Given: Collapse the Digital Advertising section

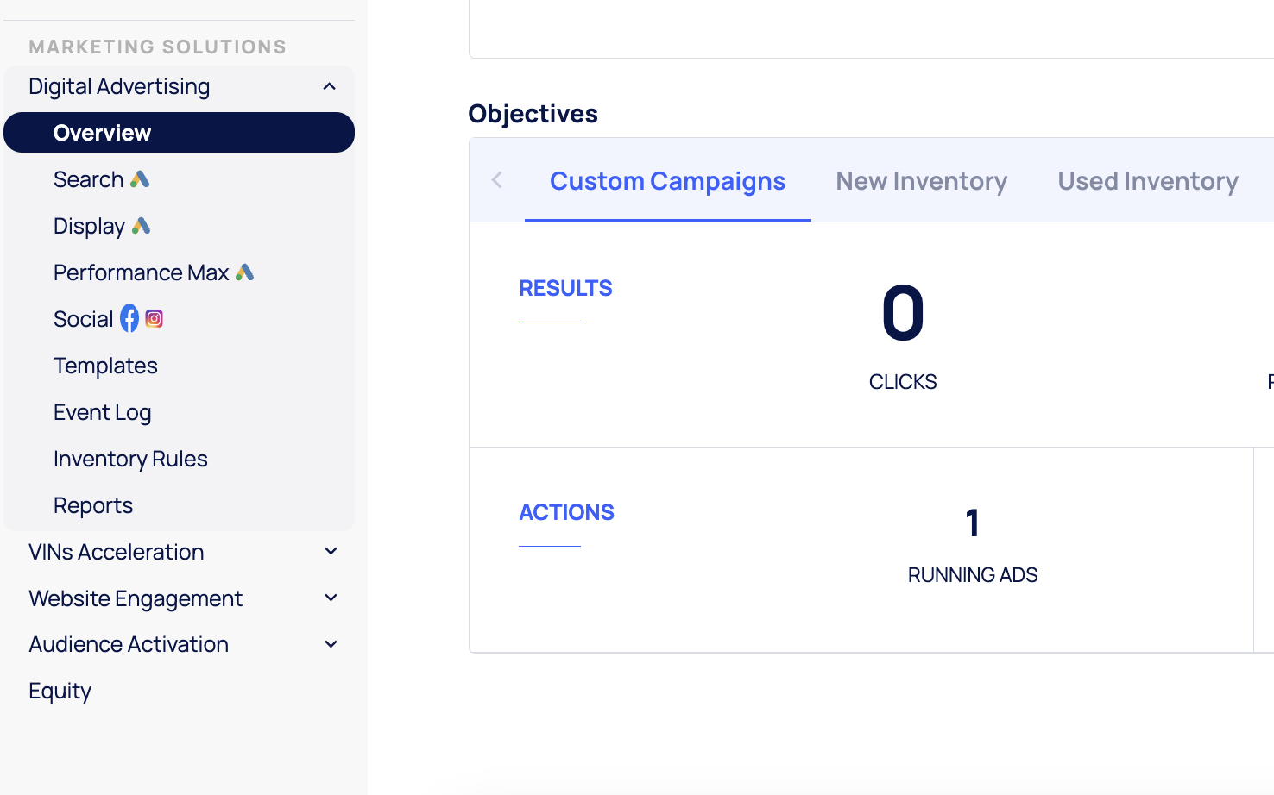Looking at the screenshot, I should (x=329, y=86).
